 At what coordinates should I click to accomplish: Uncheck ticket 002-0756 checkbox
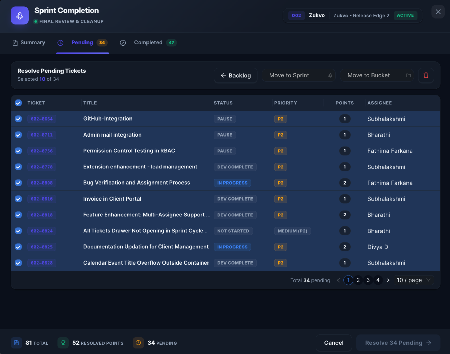(x=18, y=151)
